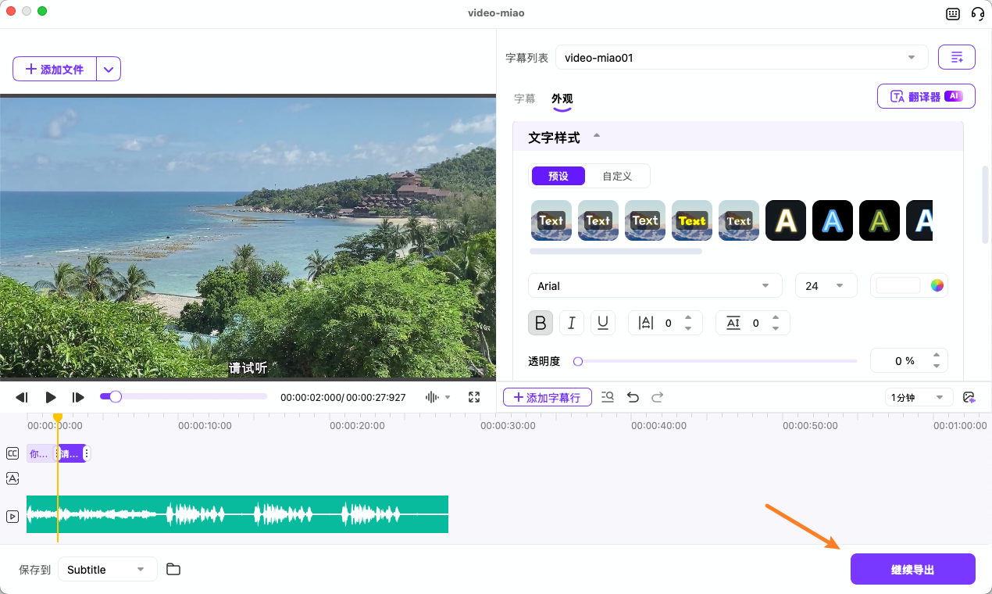This screenshot has height=594, width=992.
Task: Collapse the 文字样式 section
Action: click(596, 134)
